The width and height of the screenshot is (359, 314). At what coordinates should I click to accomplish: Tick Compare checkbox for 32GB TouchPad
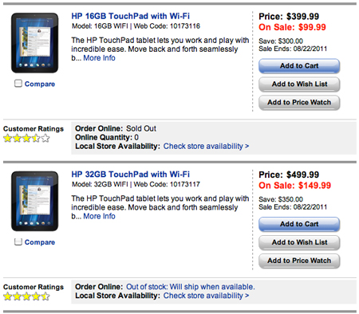18,241
